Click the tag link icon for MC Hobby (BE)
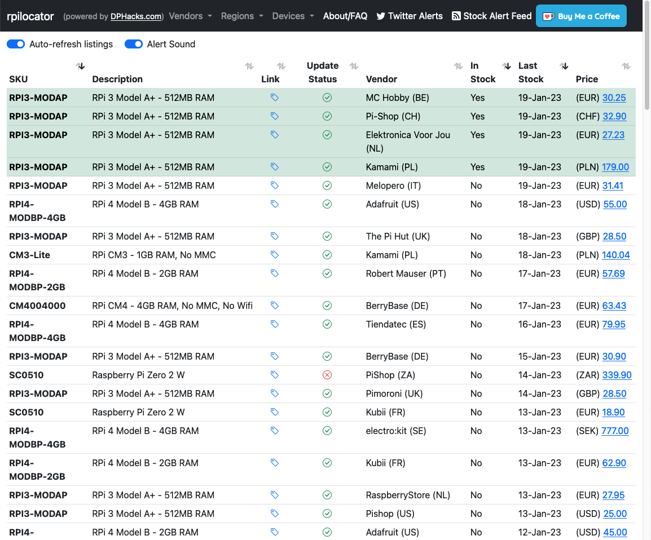 coord(274,98)
